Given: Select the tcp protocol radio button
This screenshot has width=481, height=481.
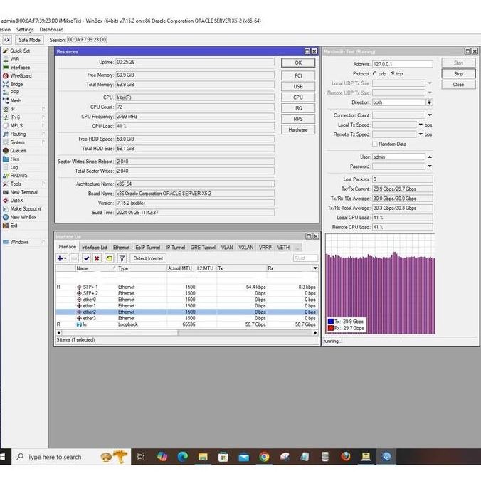Looking at the screenshot, I should pyautogui.click(x=393, y=73).
